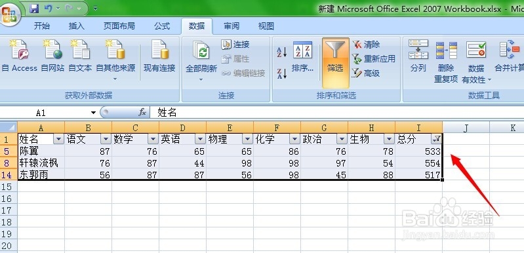The height and width of the screenshot is (253, 524).
Task: Open filter dropdown for 语文 column
Action: [x=106, y=139]
